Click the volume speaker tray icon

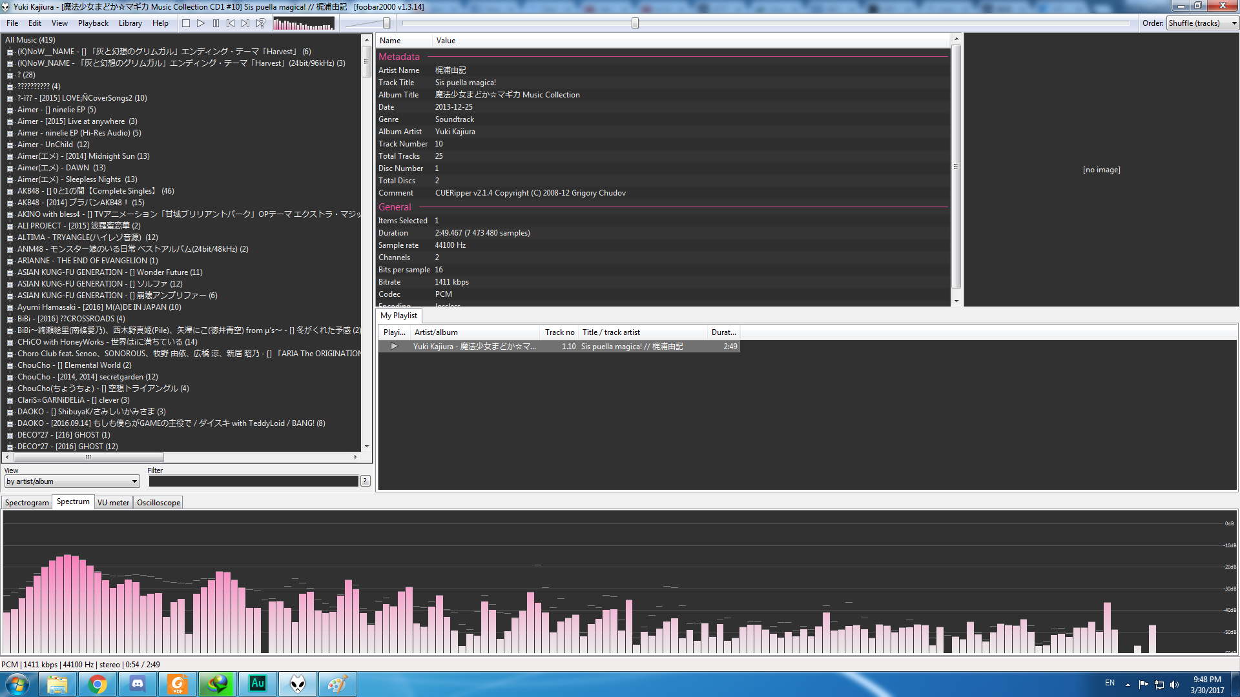[1174, 685]
